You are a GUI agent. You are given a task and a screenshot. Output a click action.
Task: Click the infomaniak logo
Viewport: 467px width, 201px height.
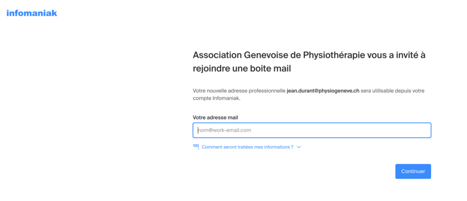click(31, 13)
